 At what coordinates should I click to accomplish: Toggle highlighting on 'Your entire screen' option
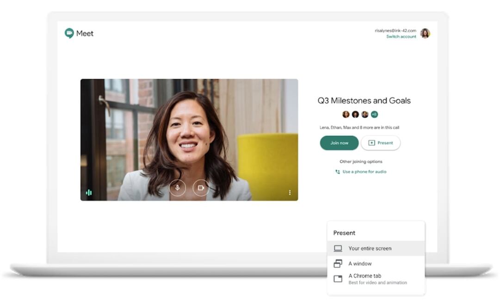pos(370,248)
